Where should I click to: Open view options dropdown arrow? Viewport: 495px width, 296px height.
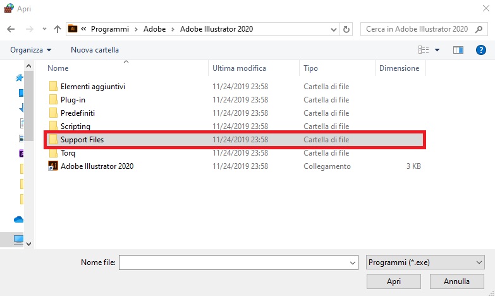(x=437, y=50)
